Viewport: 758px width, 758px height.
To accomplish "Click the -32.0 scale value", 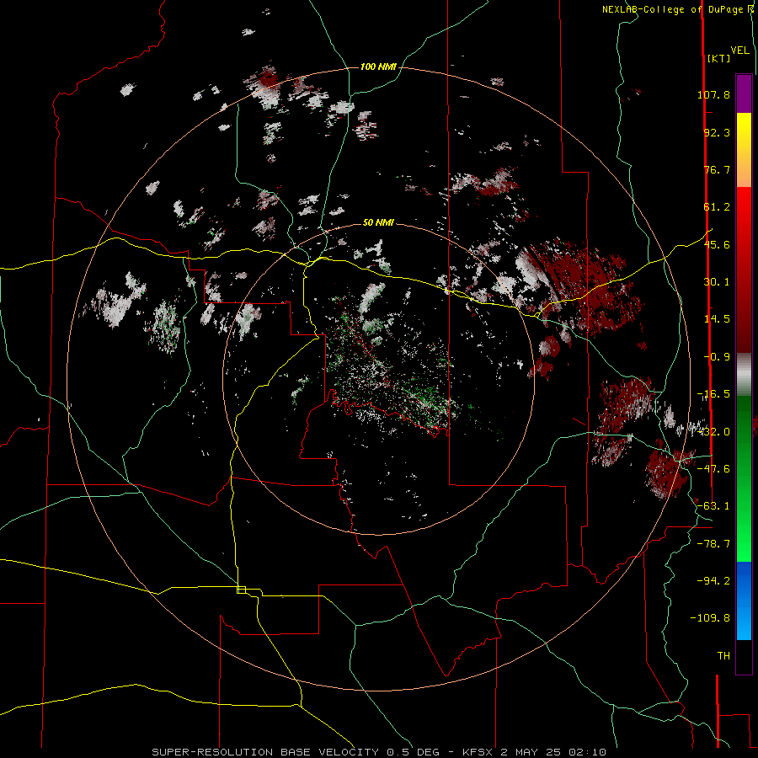I will coord(713,432).
